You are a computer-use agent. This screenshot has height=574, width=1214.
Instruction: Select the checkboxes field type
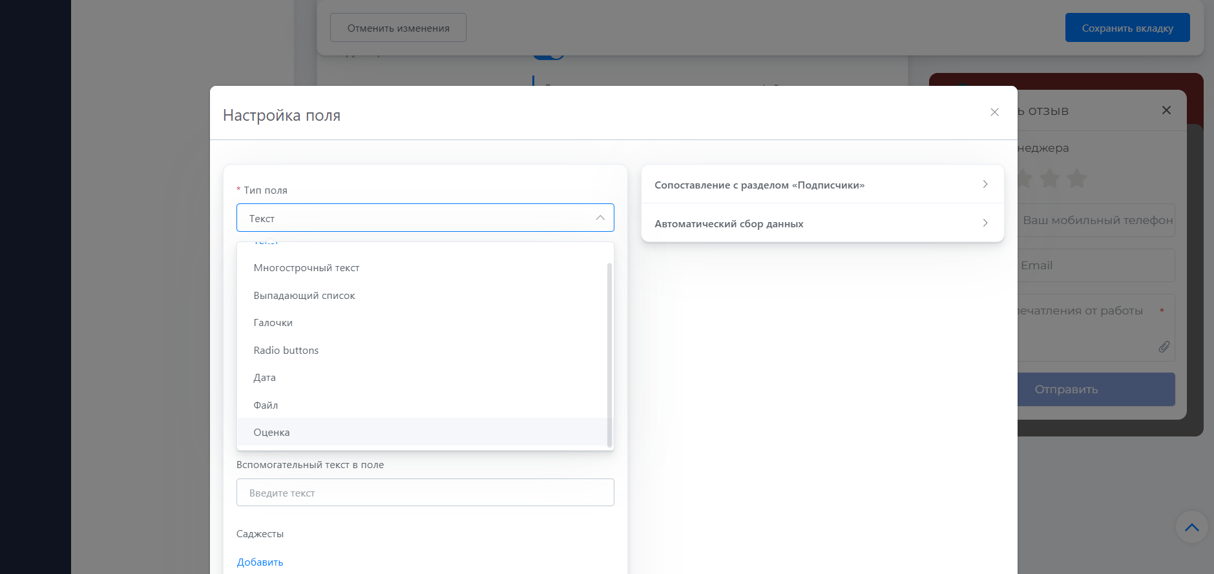[x=273, y=323]
